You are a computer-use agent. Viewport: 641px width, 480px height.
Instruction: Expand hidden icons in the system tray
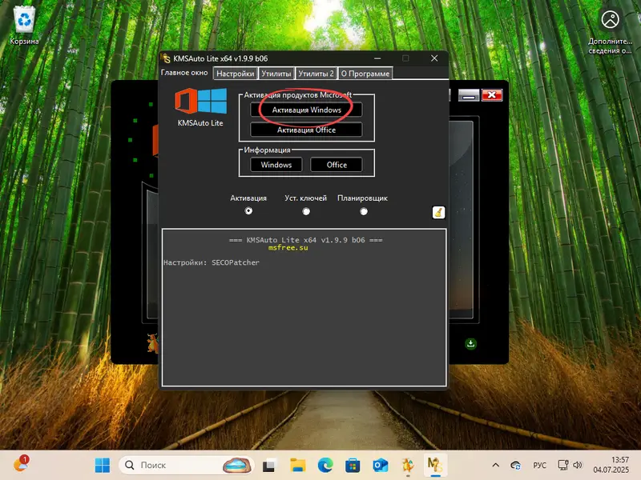point(495,465)
